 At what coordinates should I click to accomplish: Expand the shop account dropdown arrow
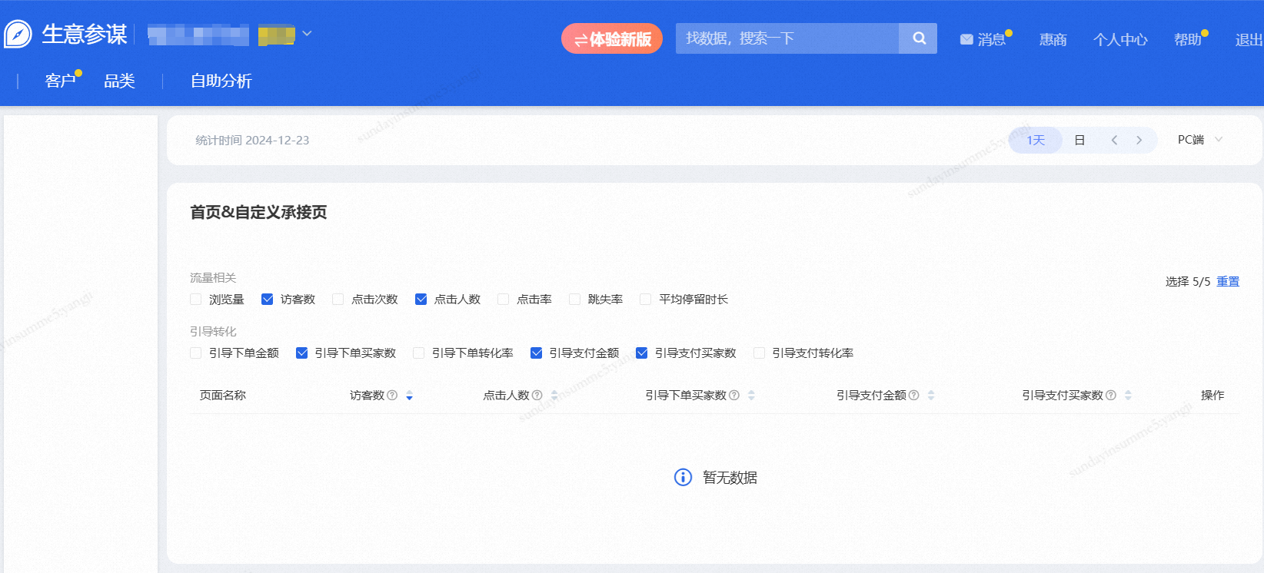(307, 34)
